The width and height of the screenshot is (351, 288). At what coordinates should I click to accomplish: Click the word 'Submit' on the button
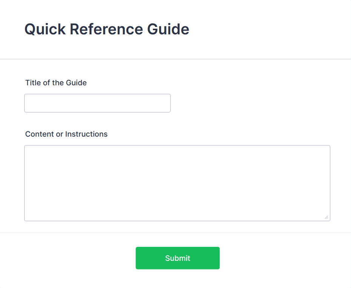[x=177, y=258]
